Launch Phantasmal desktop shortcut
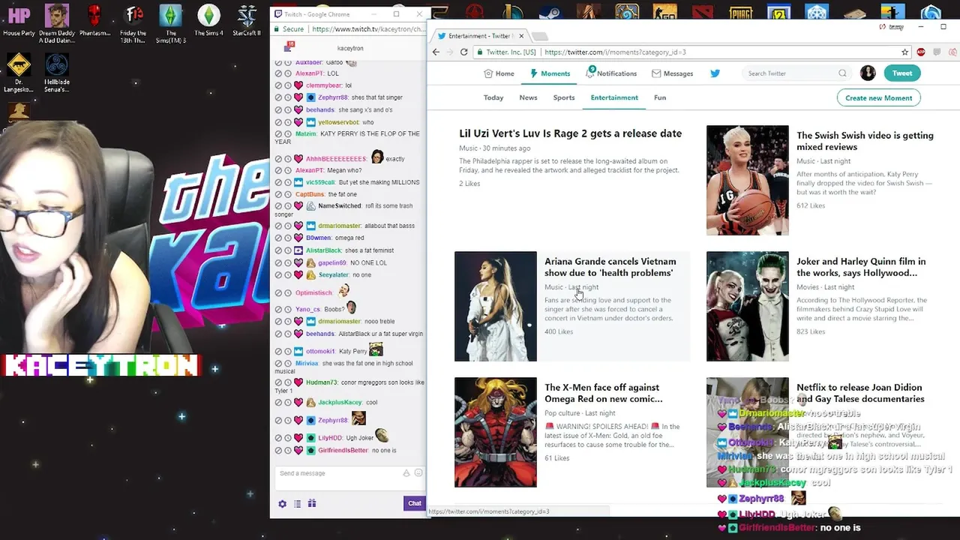 [x=94, y=20]
